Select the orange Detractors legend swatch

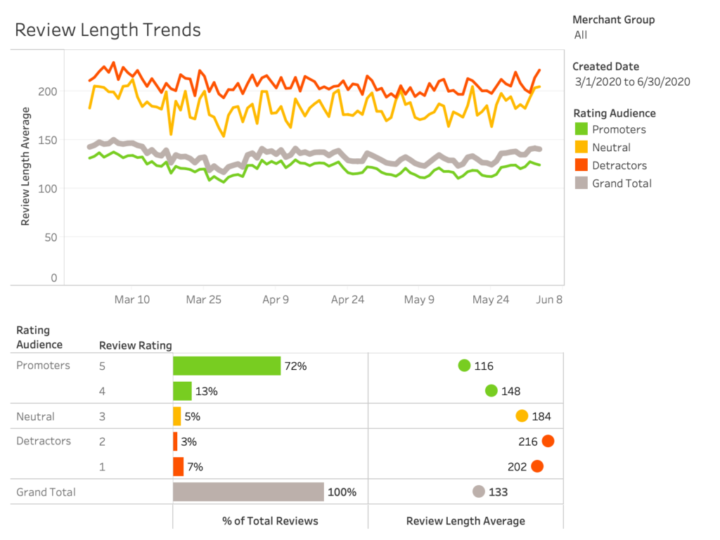(581, 166)
